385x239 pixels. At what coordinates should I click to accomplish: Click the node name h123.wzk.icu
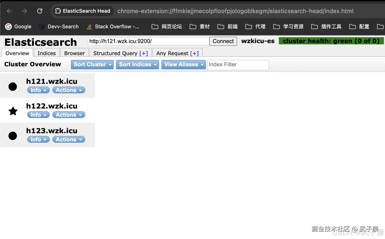click(x=52, y=131)
